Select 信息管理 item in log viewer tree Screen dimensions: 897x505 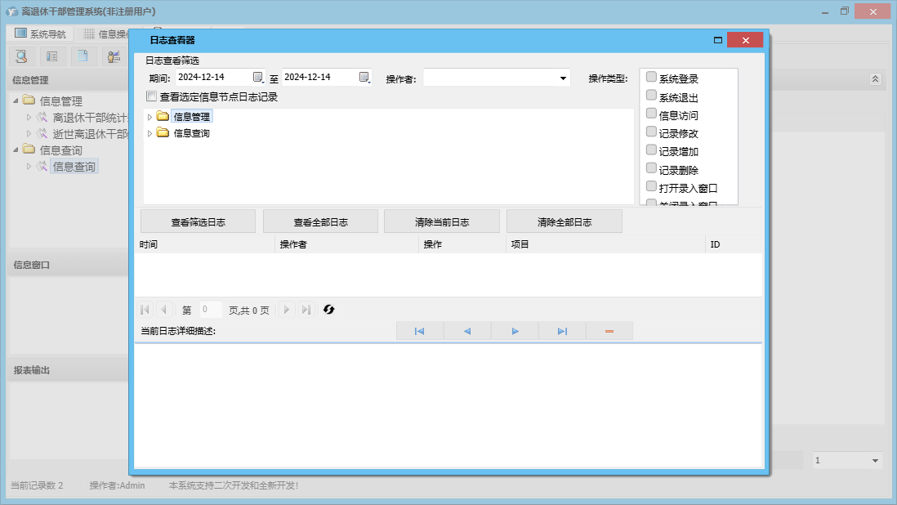[192, 117]
